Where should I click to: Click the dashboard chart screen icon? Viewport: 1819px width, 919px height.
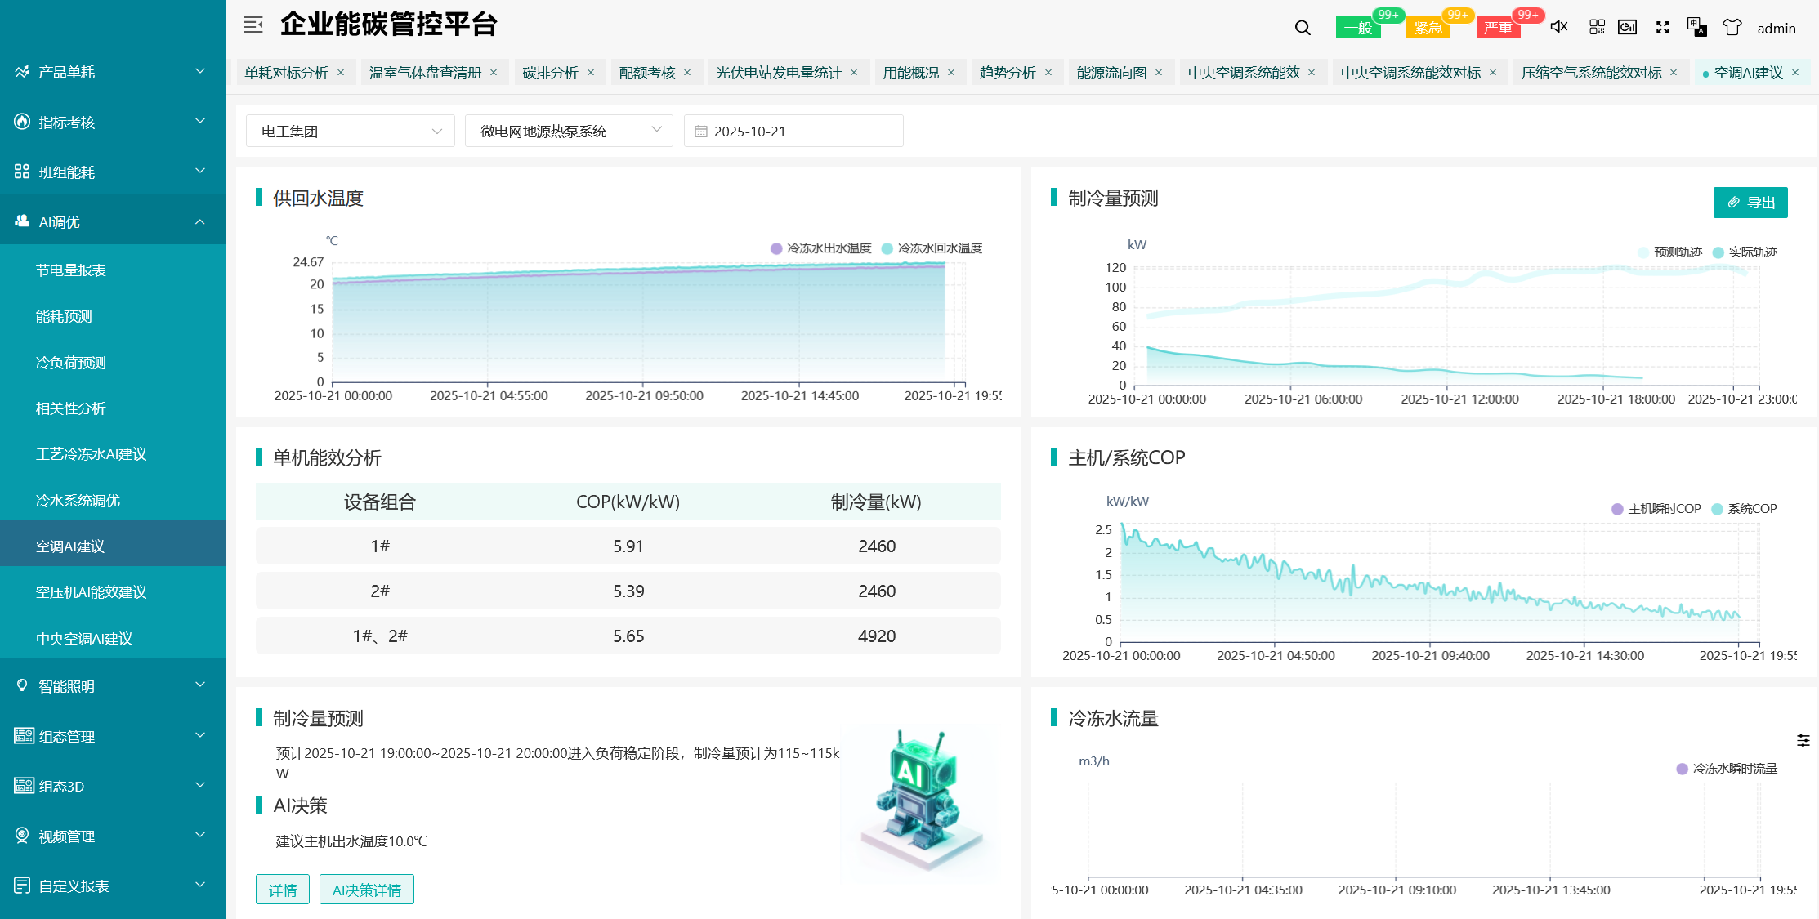pos(1627,27)
